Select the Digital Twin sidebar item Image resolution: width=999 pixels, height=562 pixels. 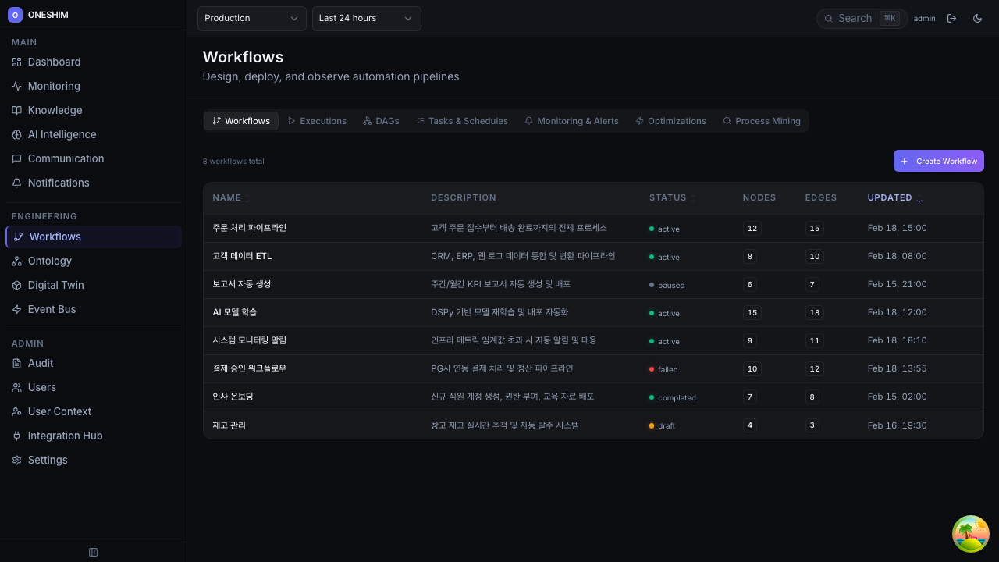point(54,285)
